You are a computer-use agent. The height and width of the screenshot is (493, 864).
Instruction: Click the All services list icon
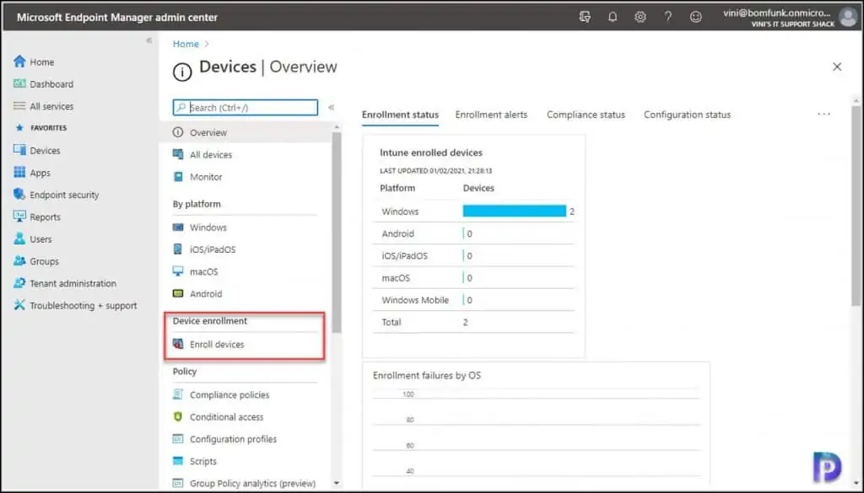click(x=19, y=106)
